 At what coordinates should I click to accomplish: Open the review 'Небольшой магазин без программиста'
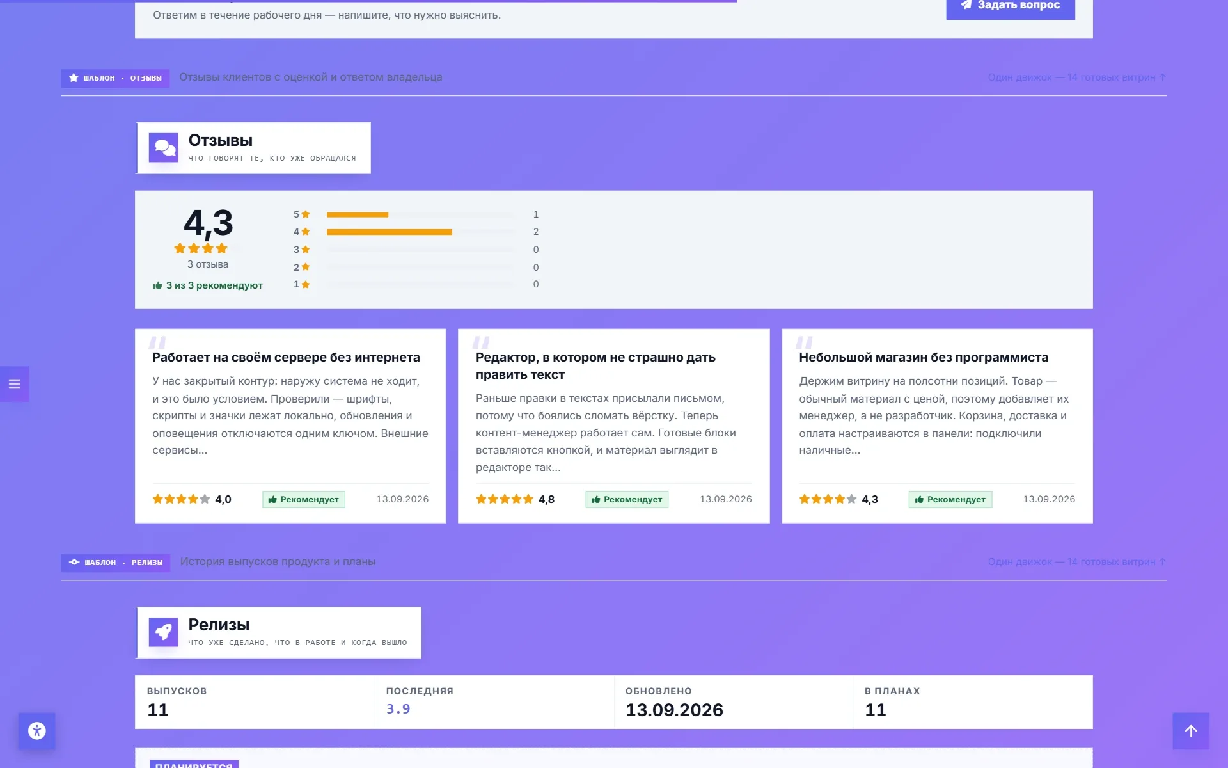pos(924,357)
